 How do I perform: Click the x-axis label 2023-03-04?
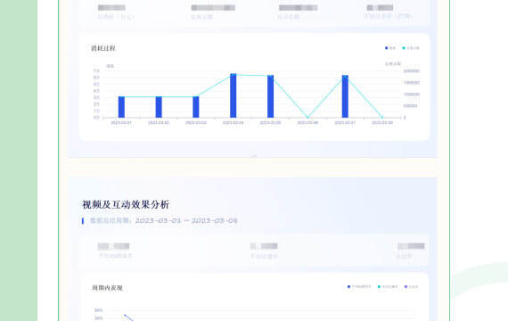point(233,123)
